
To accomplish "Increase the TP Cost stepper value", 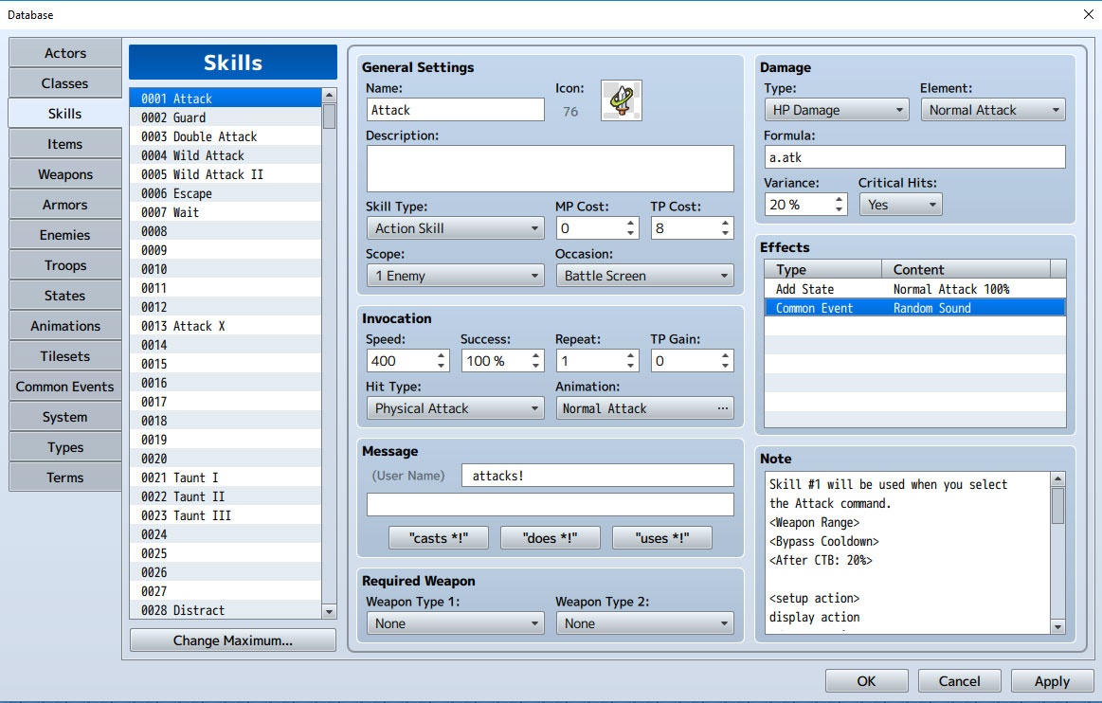I will coord(725,223).
